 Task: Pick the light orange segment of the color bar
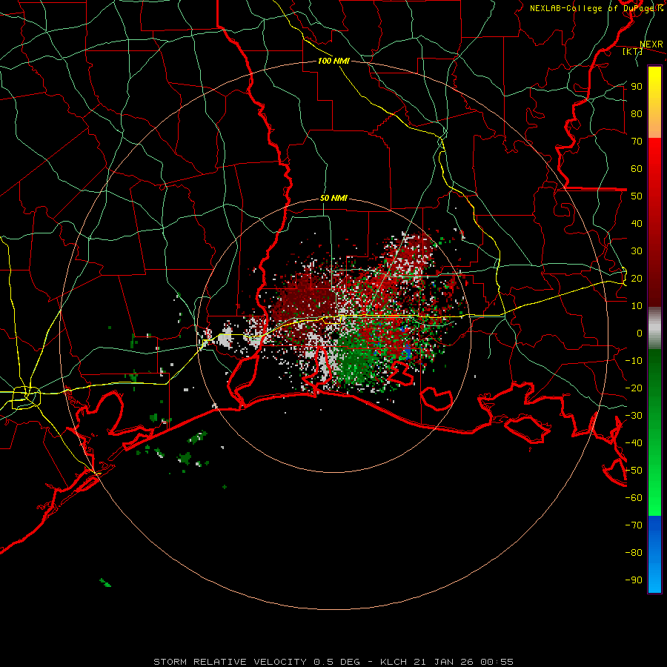[x=654, y=127]
